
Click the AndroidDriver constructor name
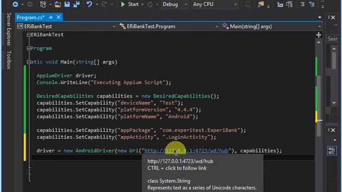[95, 150]
